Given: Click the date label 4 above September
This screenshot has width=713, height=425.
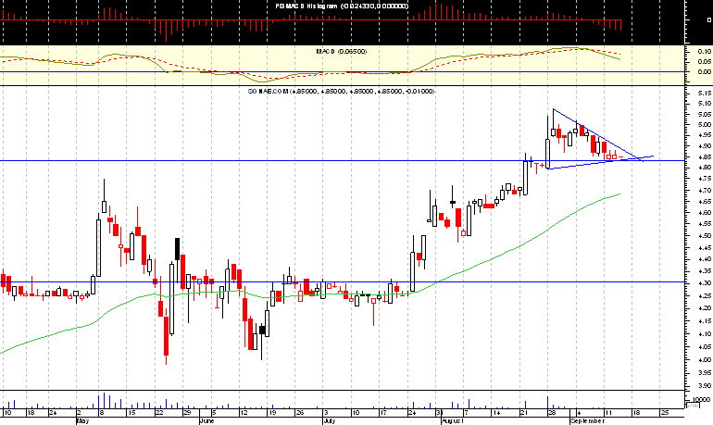Looking at the screenshot, I should [579, 413].
